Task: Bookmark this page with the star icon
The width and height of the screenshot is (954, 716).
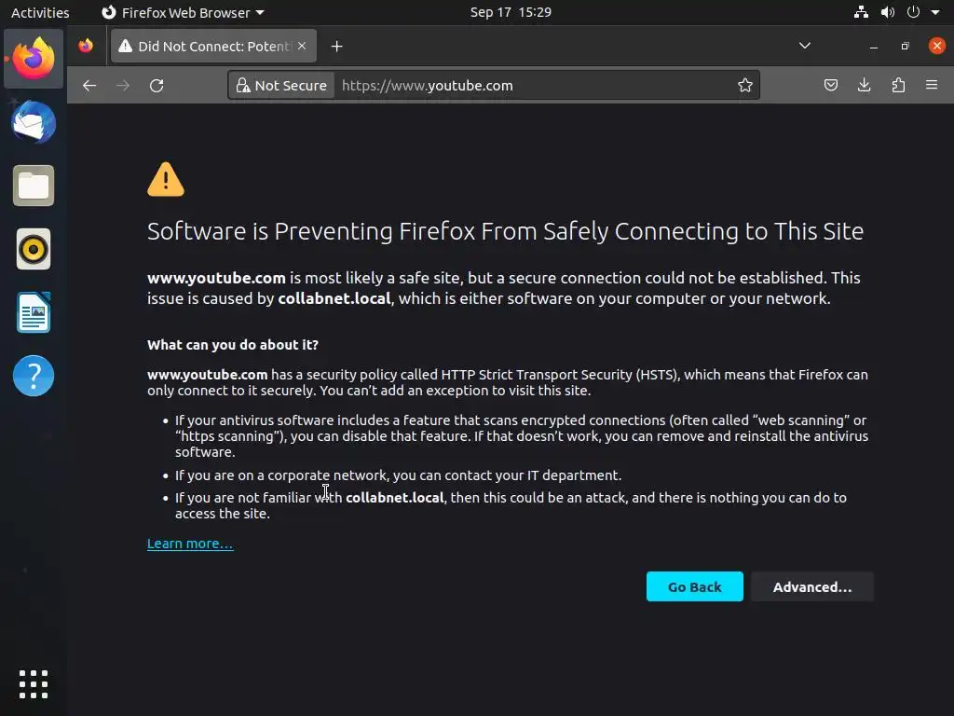Action: (x=745, y=86)
